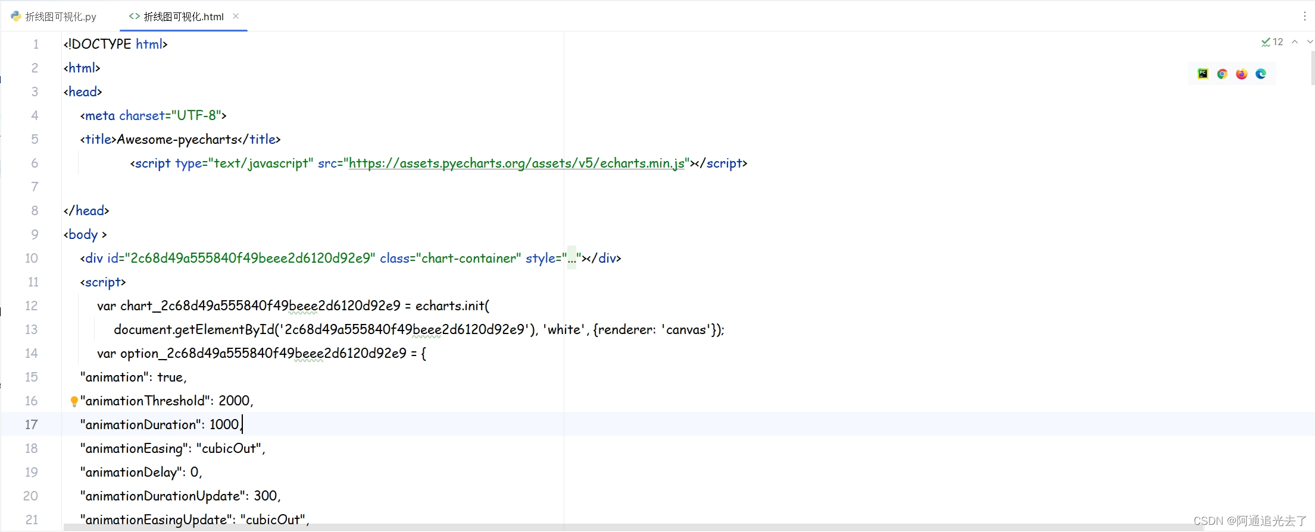Click the animationEasingUpdate line
Viewport: 1315px width, 532px height.
pyautogui.click(x=195, y=520)
